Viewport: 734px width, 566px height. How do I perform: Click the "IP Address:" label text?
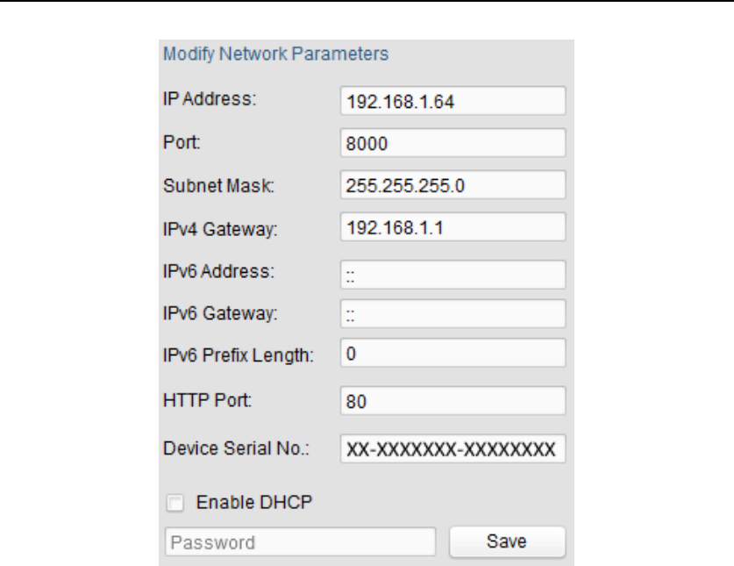click(210, 99)
